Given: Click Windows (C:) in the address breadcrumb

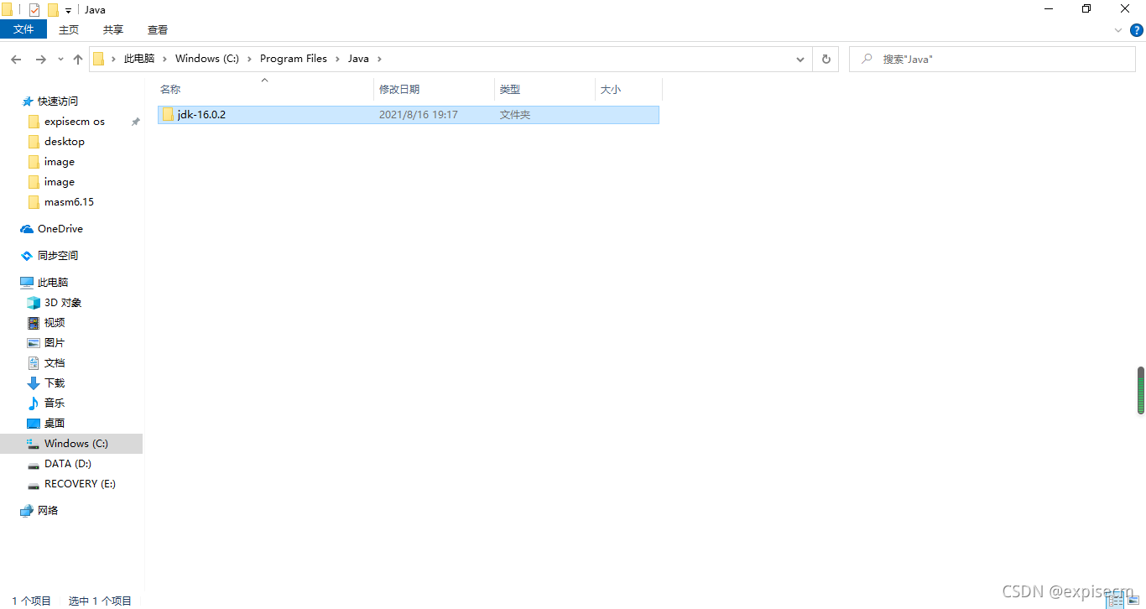Looking at the screenshot, I should [207, 59].
